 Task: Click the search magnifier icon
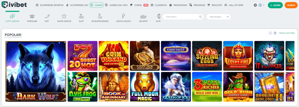click(x=200, y=17)
